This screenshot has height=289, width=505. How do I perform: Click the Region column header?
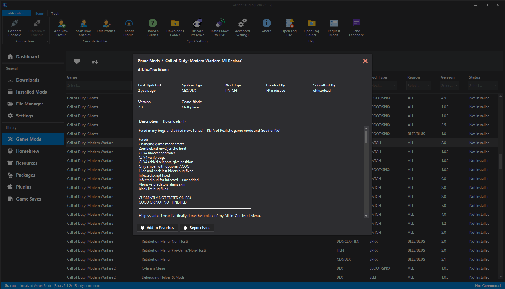coord(414,77)
